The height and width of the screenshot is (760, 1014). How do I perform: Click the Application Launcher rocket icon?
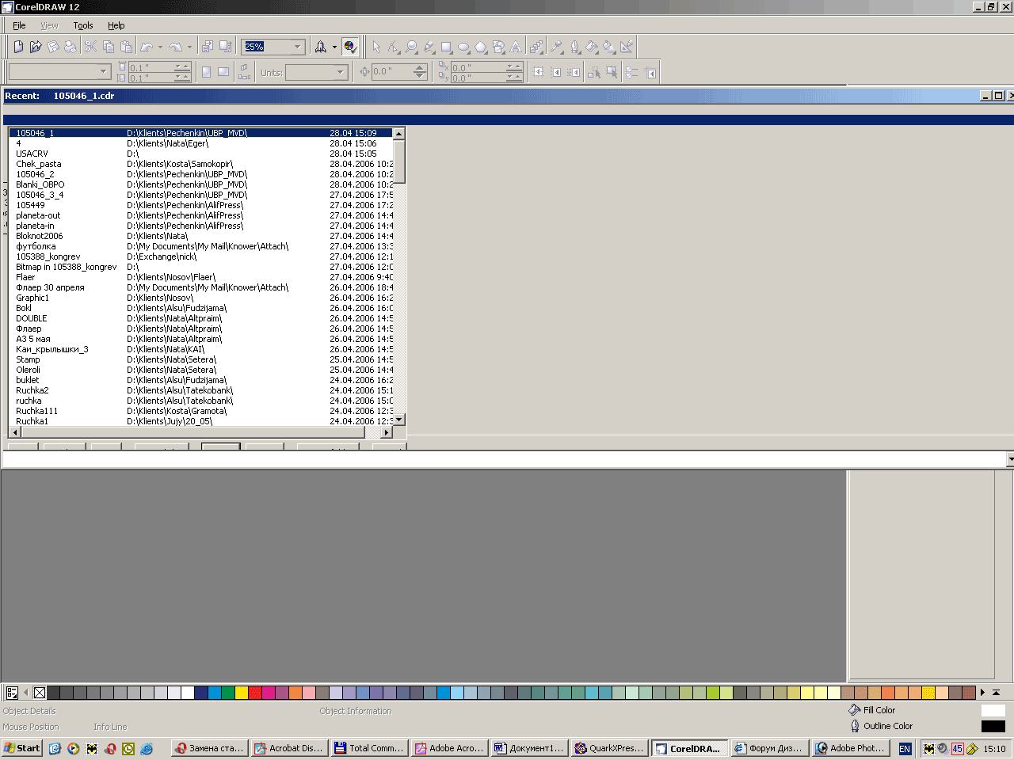pyautogui.click(x=321, y=47)
